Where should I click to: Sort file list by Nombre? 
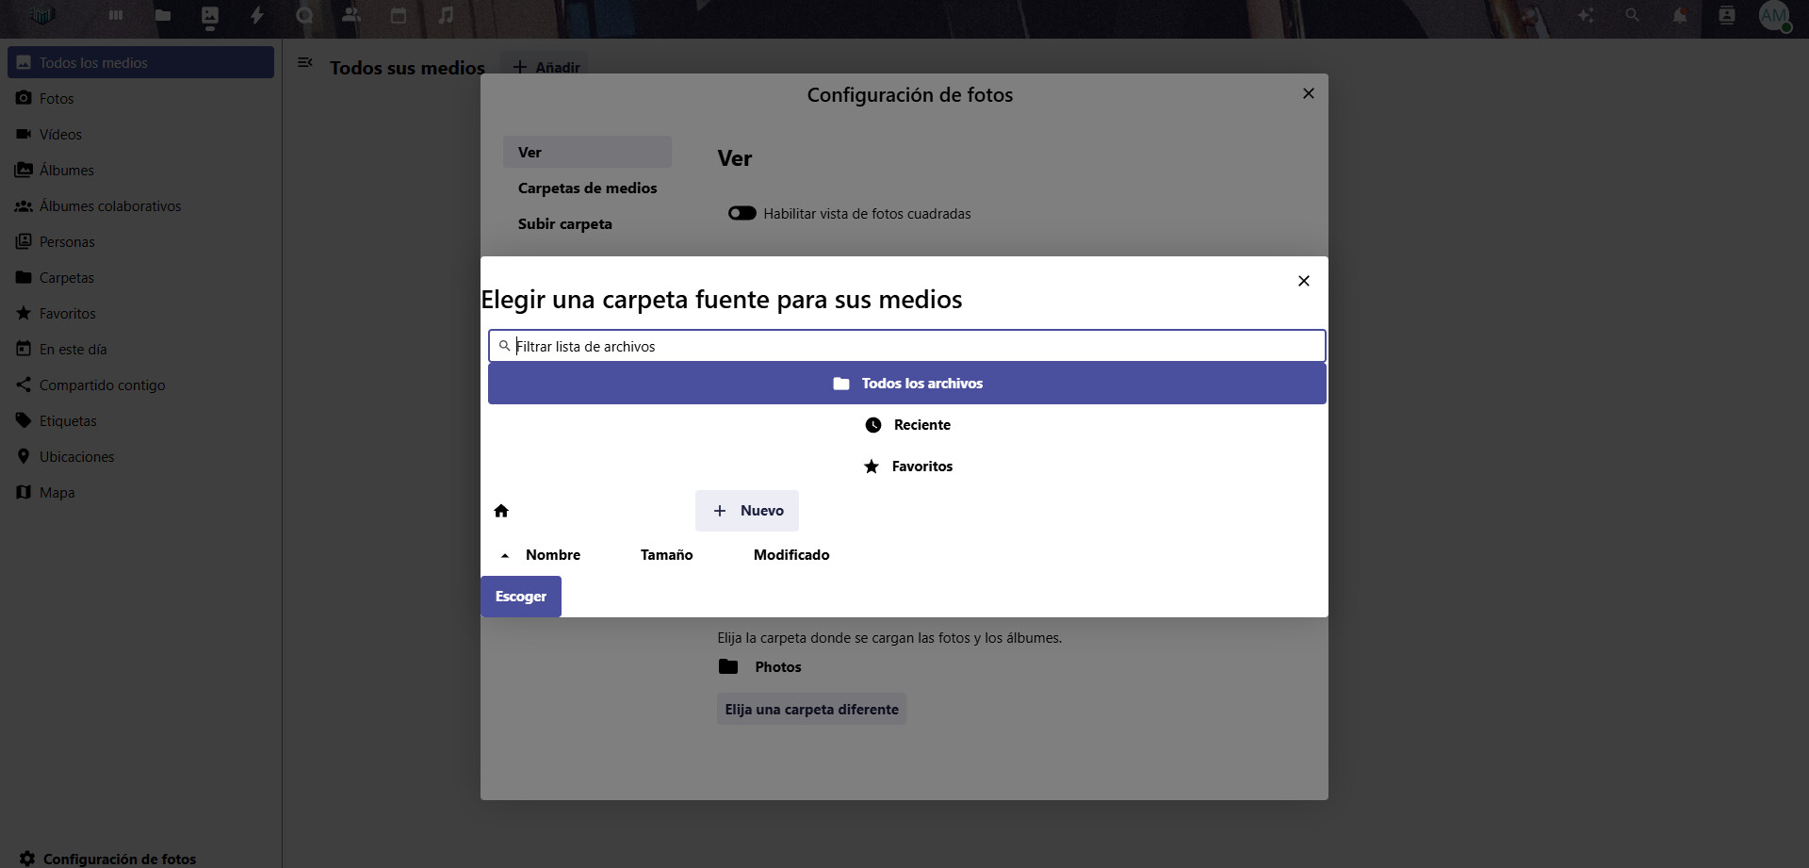point(552,555)
